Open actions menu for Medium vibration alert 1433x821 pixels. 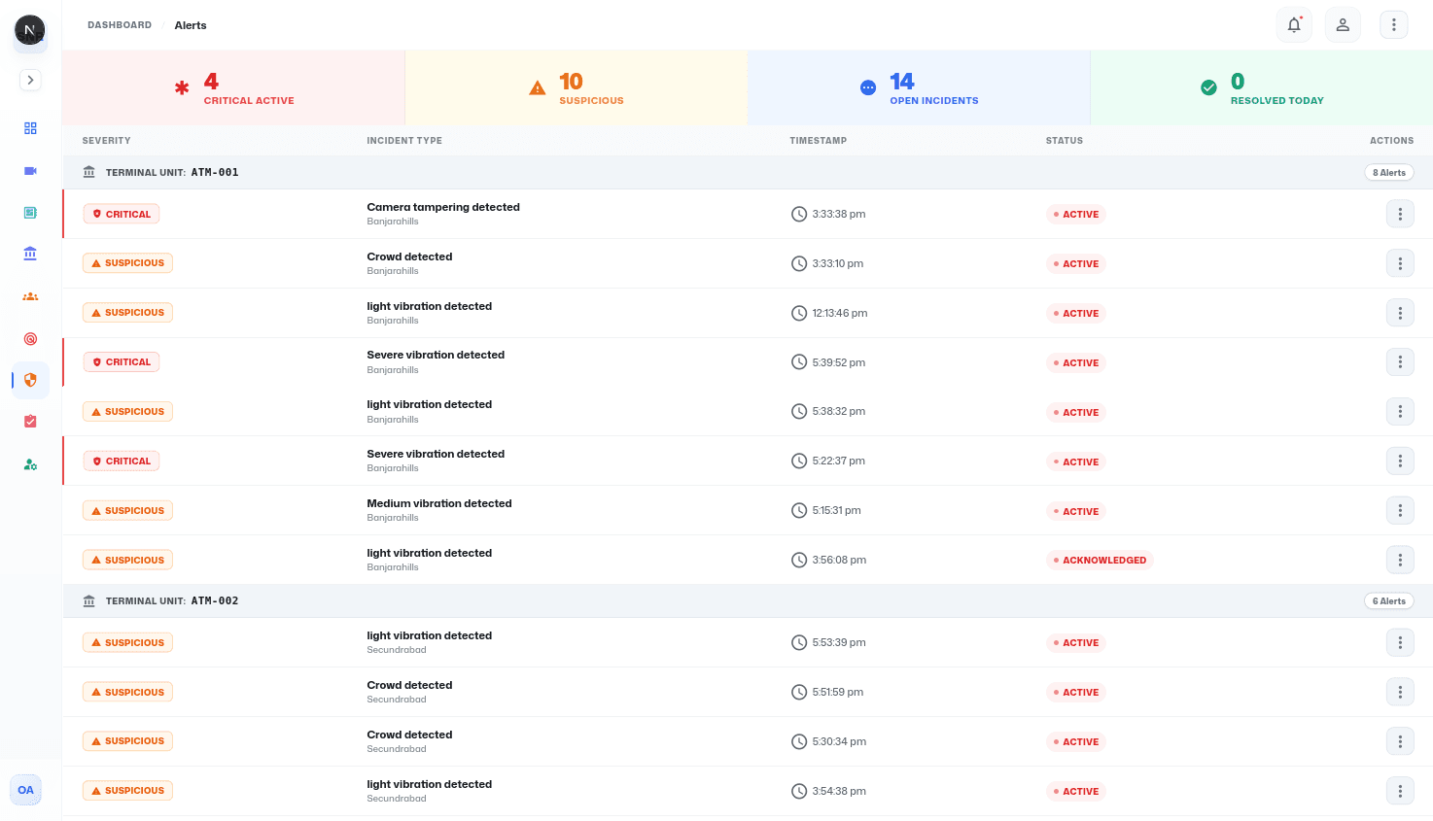(x=1400, y=511)
